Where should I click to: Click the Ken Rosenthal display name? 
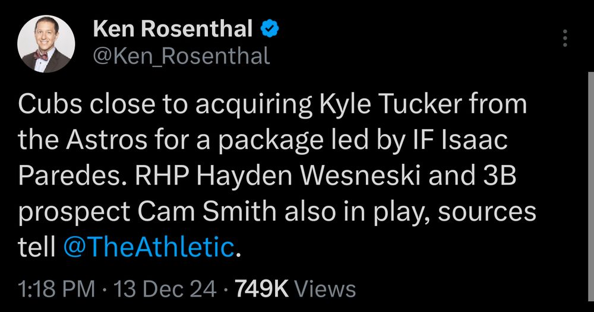pos(173,29)
